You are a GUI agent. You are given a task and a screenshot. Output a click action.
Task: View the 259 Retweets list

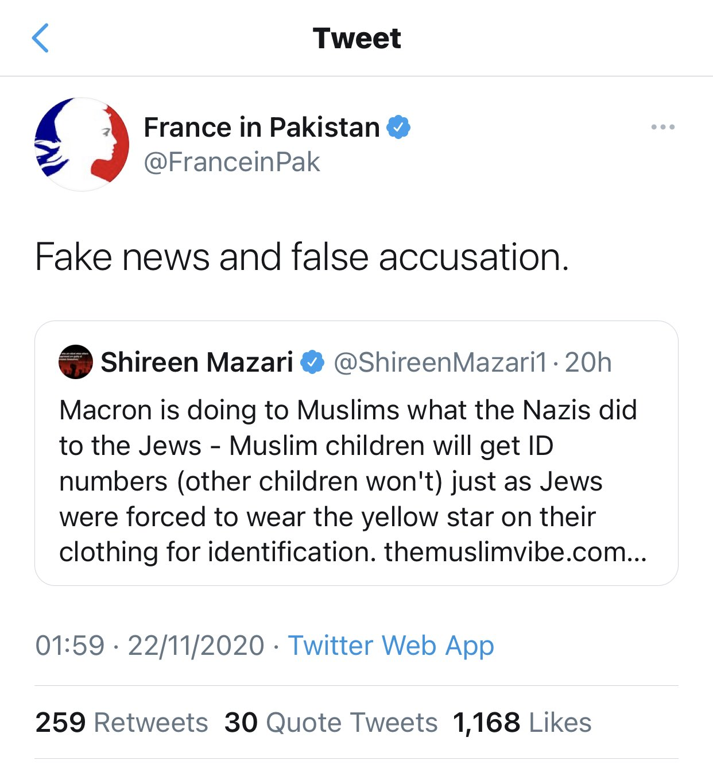pos(122,722)
